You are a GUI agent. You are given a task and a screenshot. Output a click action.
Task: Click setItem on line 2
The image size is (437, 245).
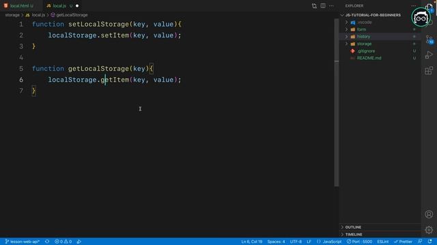click(115, 35)
